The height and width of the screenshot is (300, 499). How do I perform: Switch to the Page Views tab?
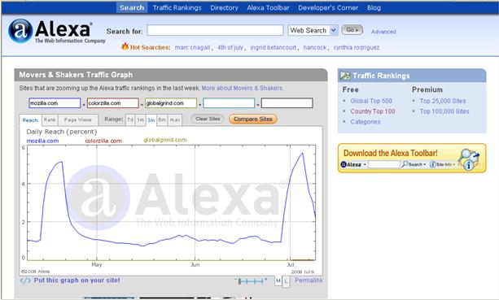coord(78,120)
